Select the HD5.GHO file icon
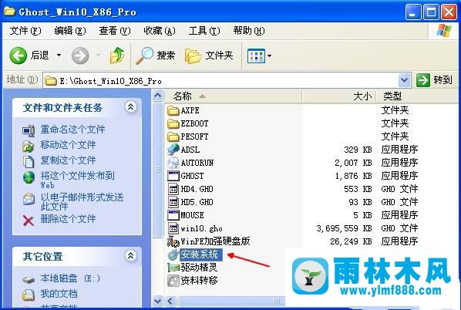 [x=173, y=202]
